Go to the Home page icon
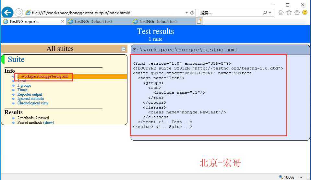This screenshot has height=180, width=311. (281, 13)
